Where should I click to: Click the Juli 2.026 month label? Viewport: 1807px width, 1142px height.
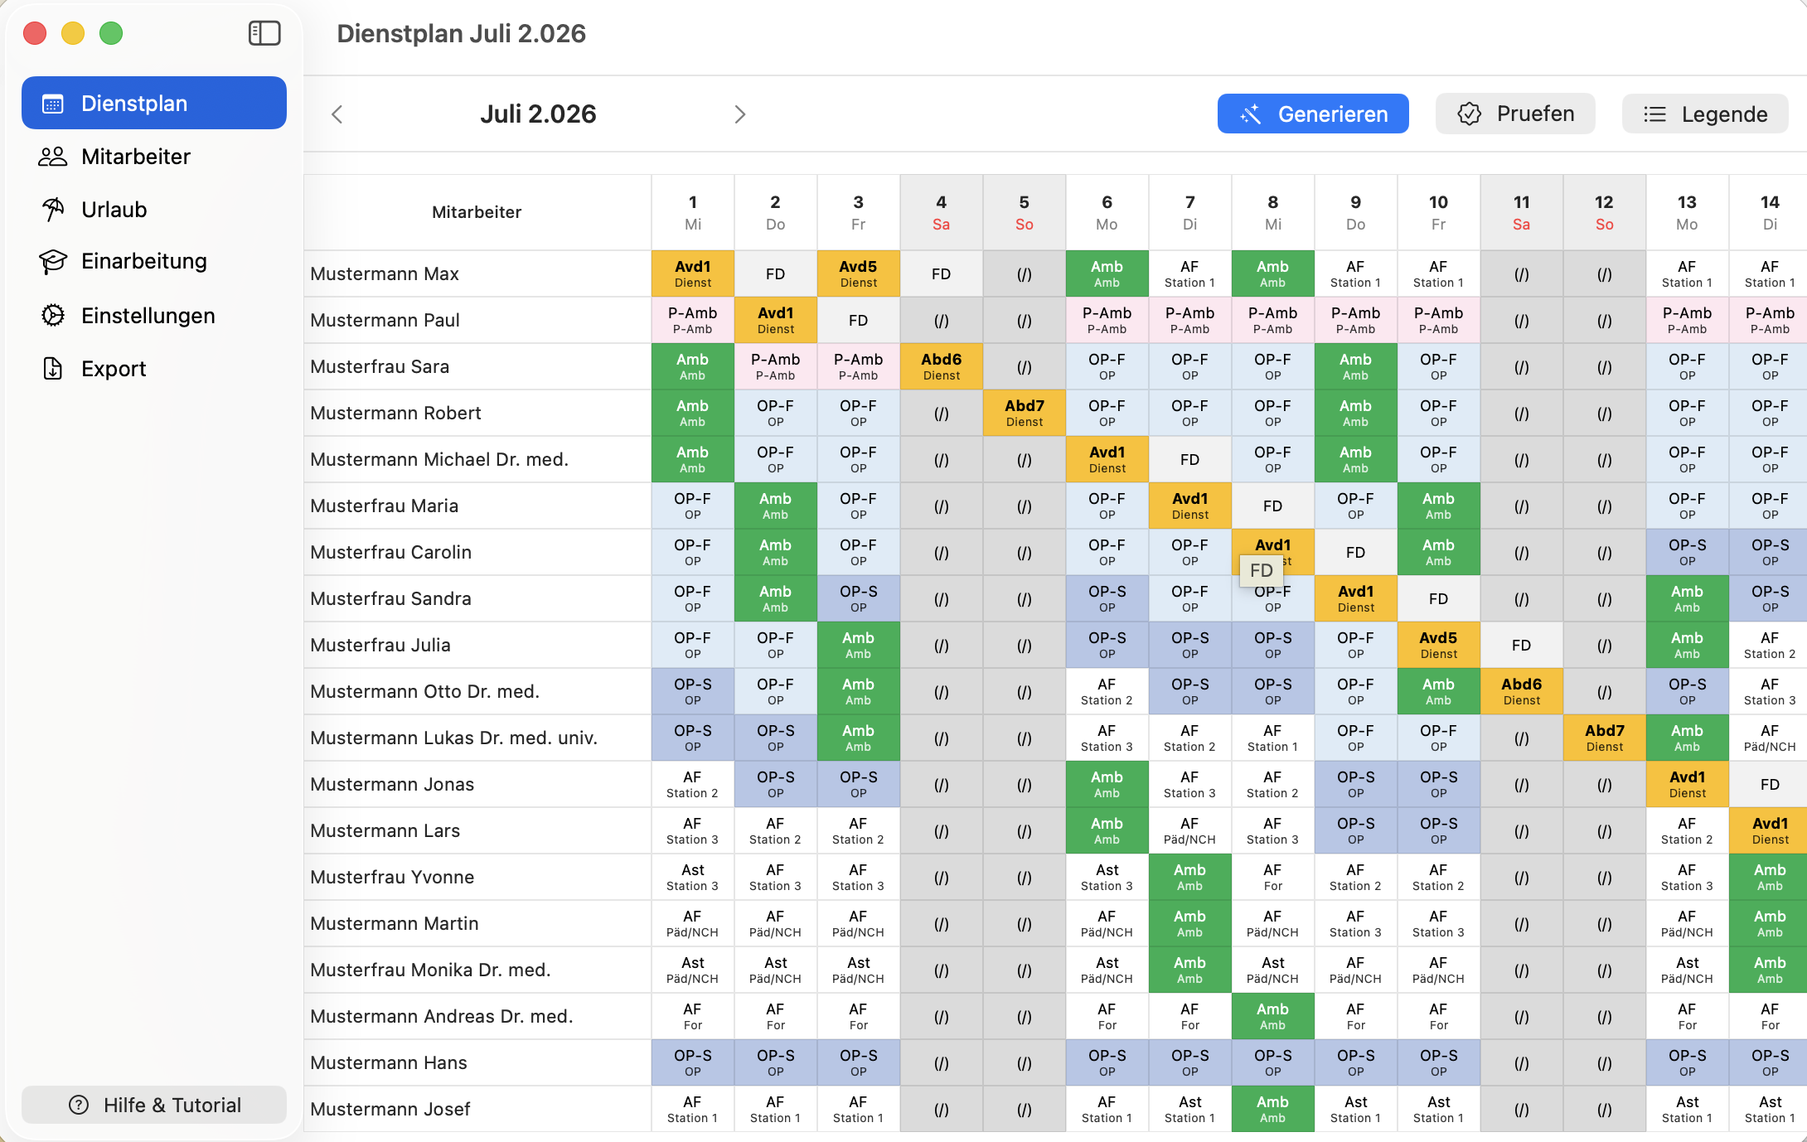click(x=538, y=114)
